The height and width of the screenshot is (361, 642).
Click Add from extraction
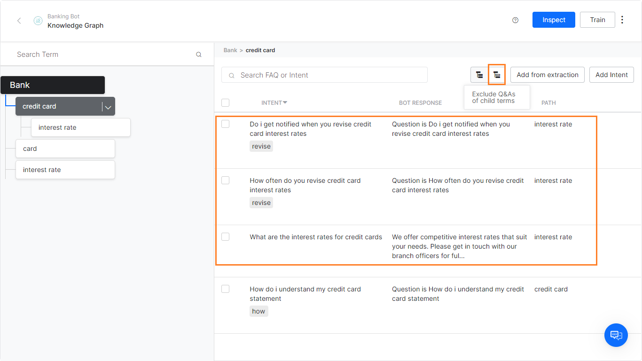(547, 74)
